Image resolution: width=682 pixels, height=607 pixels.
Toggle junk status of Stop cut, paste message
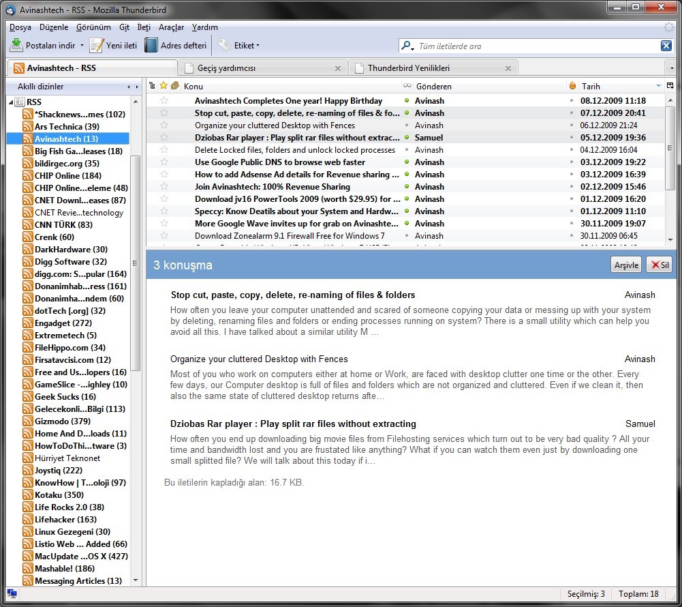pos(572,113)
